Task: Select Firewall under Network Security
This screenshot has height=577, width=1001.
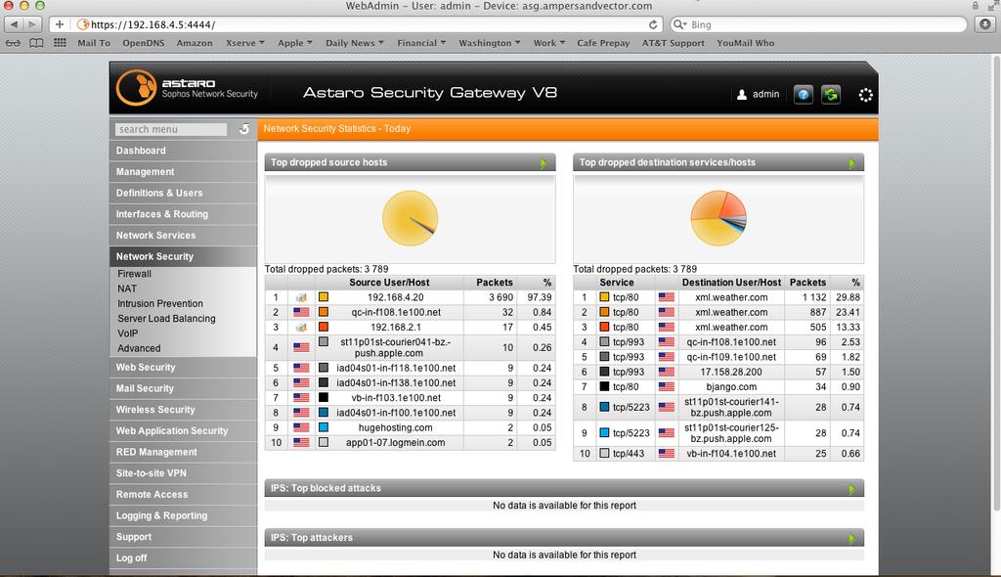Action: (134, 274)
